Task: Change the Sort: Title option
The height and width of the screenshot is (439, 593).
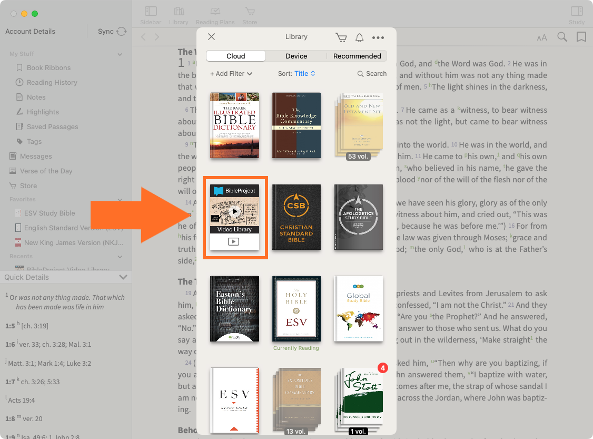Action: coord(296,74)
